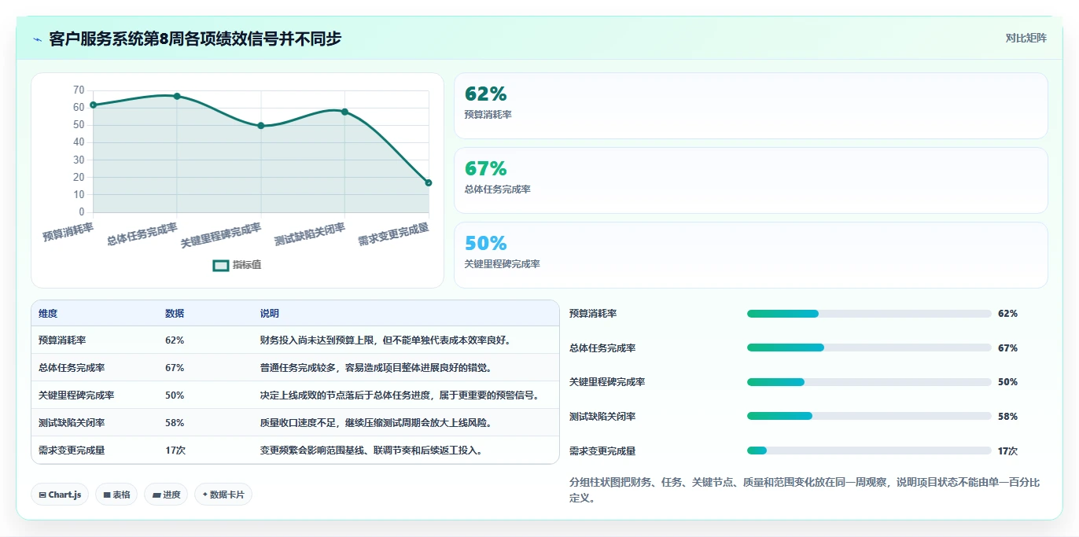
Task: Select the 需求变更完成量 data point on chart
Action: pyautogui.click(x=429, y=182)
